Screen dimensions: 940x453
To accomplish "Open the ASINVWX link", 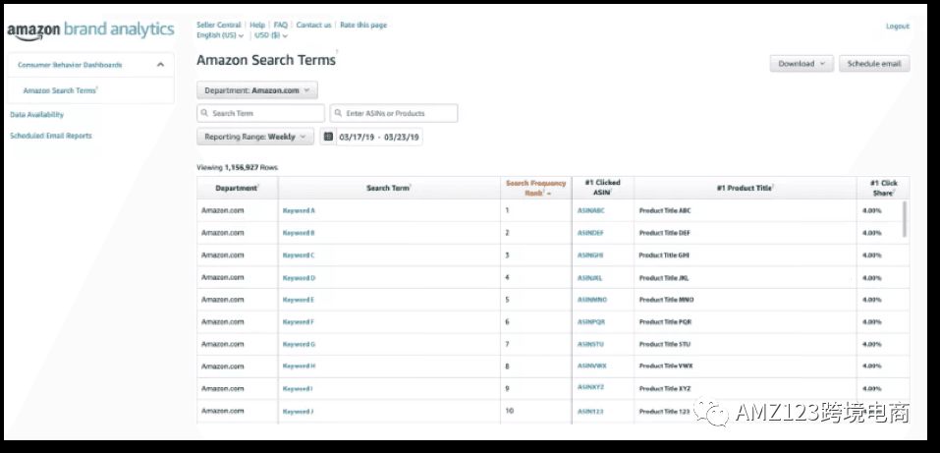I will [x=592, y=366].
